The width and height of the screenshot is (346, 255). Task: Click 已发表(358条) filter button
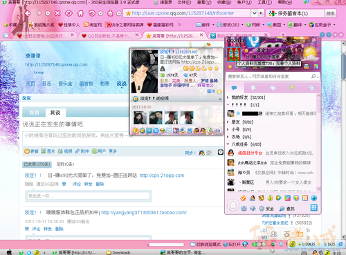(37, 164)
